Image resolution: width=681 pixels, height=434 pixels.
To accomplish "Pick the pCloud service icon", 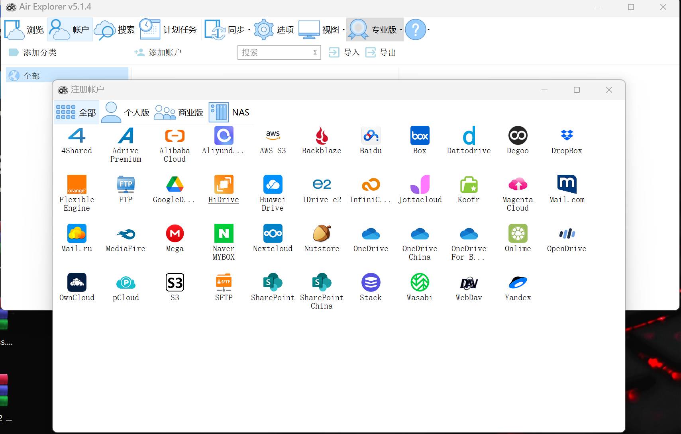I will (126, 283).
